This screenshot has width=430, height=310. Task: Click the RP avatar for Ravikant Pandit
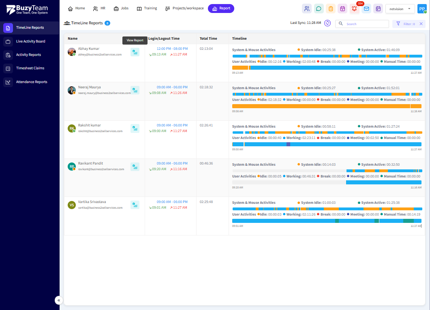click(x=72, y=167)
